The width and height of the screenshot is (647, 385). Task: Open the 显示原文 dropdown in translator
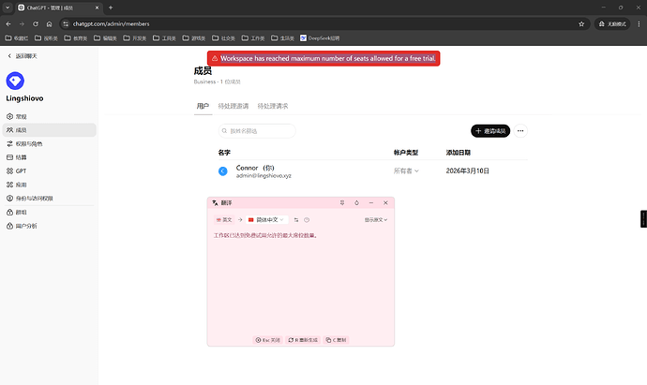click(x=375, y=220)
